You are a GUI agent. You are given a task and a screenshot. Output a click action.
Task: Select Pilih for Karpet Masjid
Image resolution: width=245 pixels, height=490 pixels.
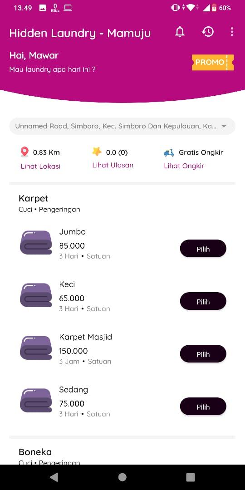coord(203,354)
